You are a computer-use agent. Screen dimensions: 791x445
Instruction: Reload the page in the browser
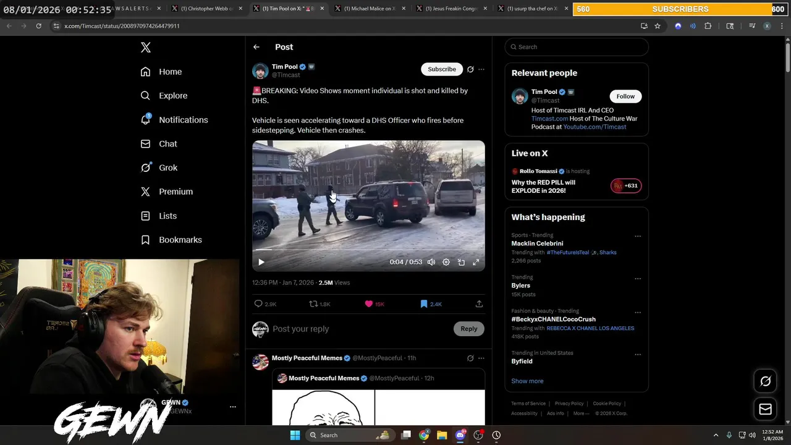point(38,26)
